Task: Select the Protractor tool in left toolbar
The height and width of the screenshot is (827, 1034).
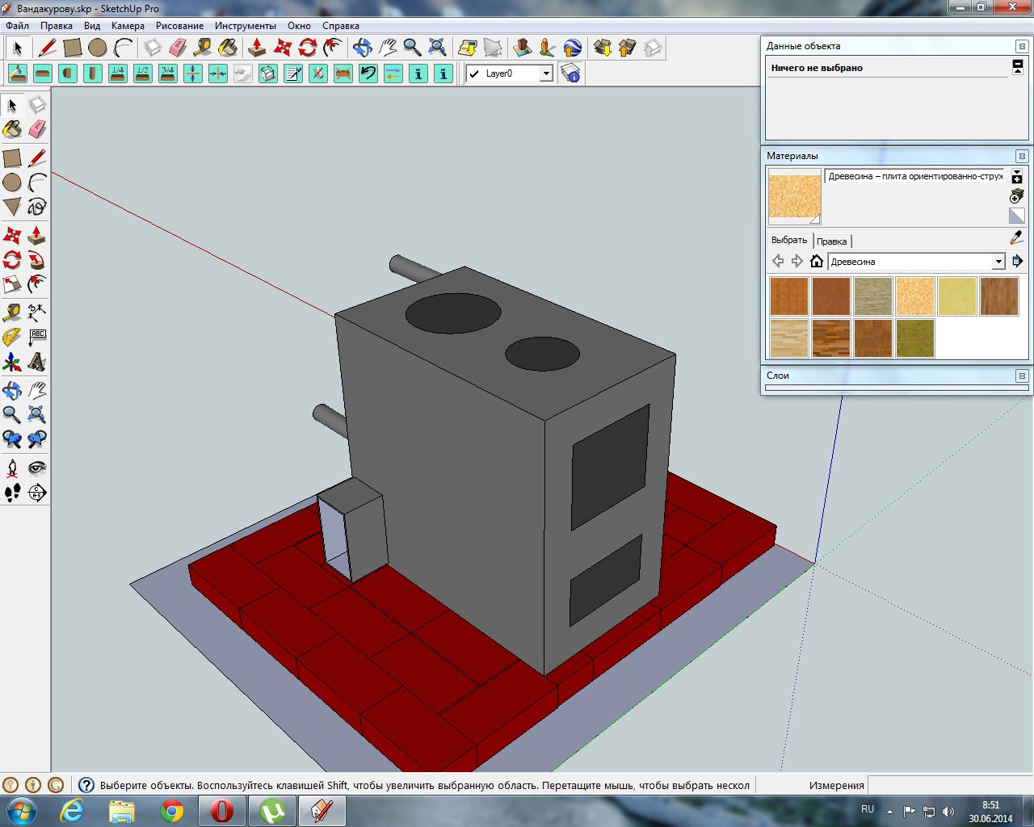Action: click(11, 337)
